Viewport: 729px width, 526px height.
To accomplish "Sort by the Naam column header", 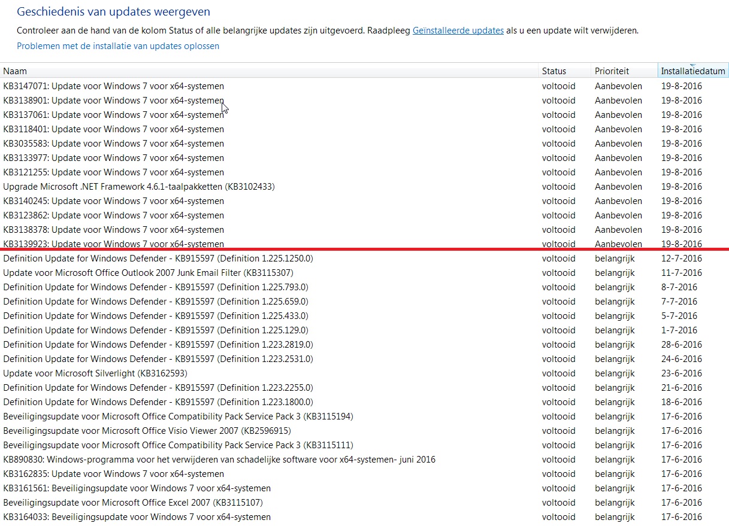I will [268, 71].
